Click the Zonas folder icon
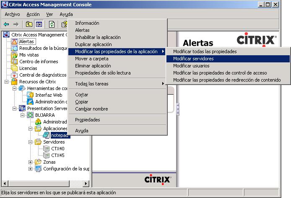291x198 pixels. 38,162
